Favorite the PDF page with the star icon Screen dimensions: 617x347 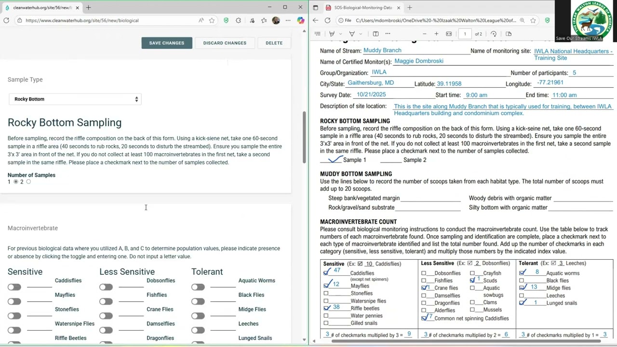click(533, 20)
